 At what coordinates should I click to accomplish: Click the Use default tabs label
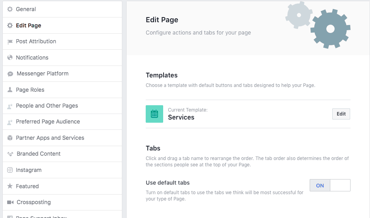coord(168,183)
